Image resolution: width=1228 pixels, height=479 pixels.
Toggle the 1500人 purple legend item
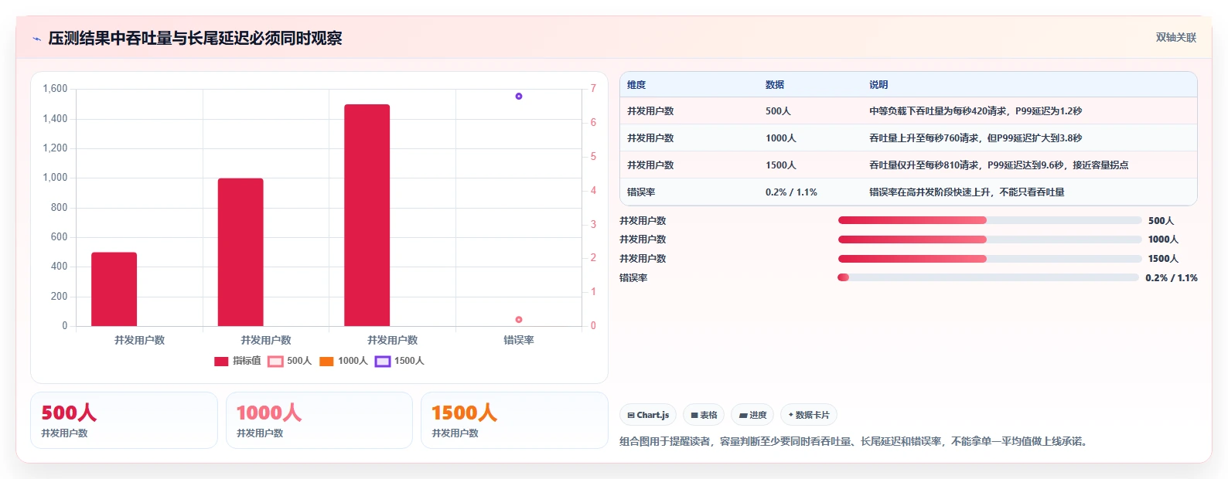400,361
